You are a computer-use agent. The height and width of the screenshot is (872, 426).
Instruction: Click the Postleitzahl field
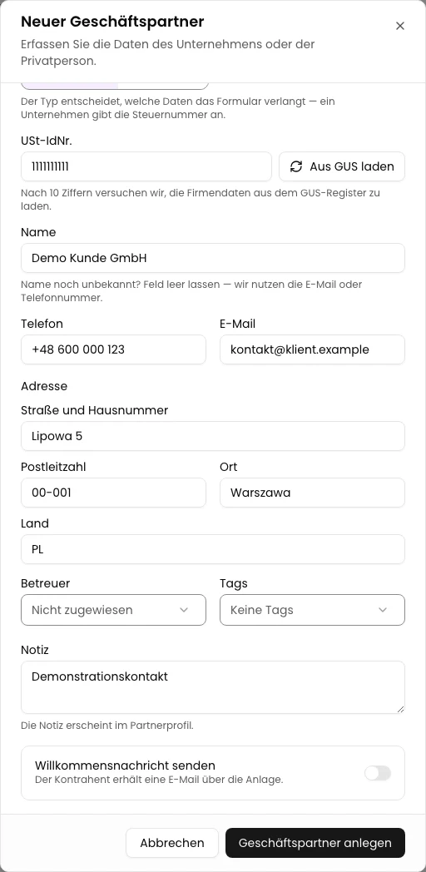tap(113, 493)
